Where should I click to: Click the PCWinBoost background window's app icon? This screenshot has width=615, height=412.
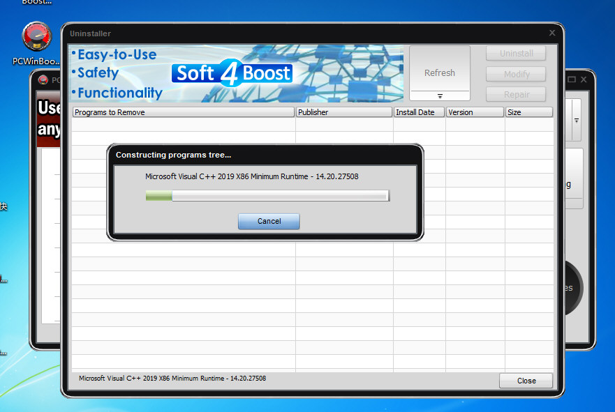pyautogui.click(x=43, y=80)
